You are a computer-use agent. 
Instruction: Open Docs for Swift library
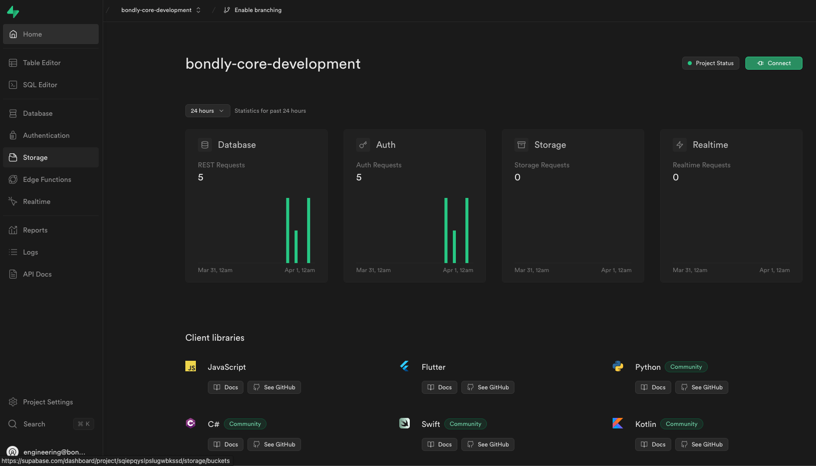pyautogui.click(x=439, y=444)
